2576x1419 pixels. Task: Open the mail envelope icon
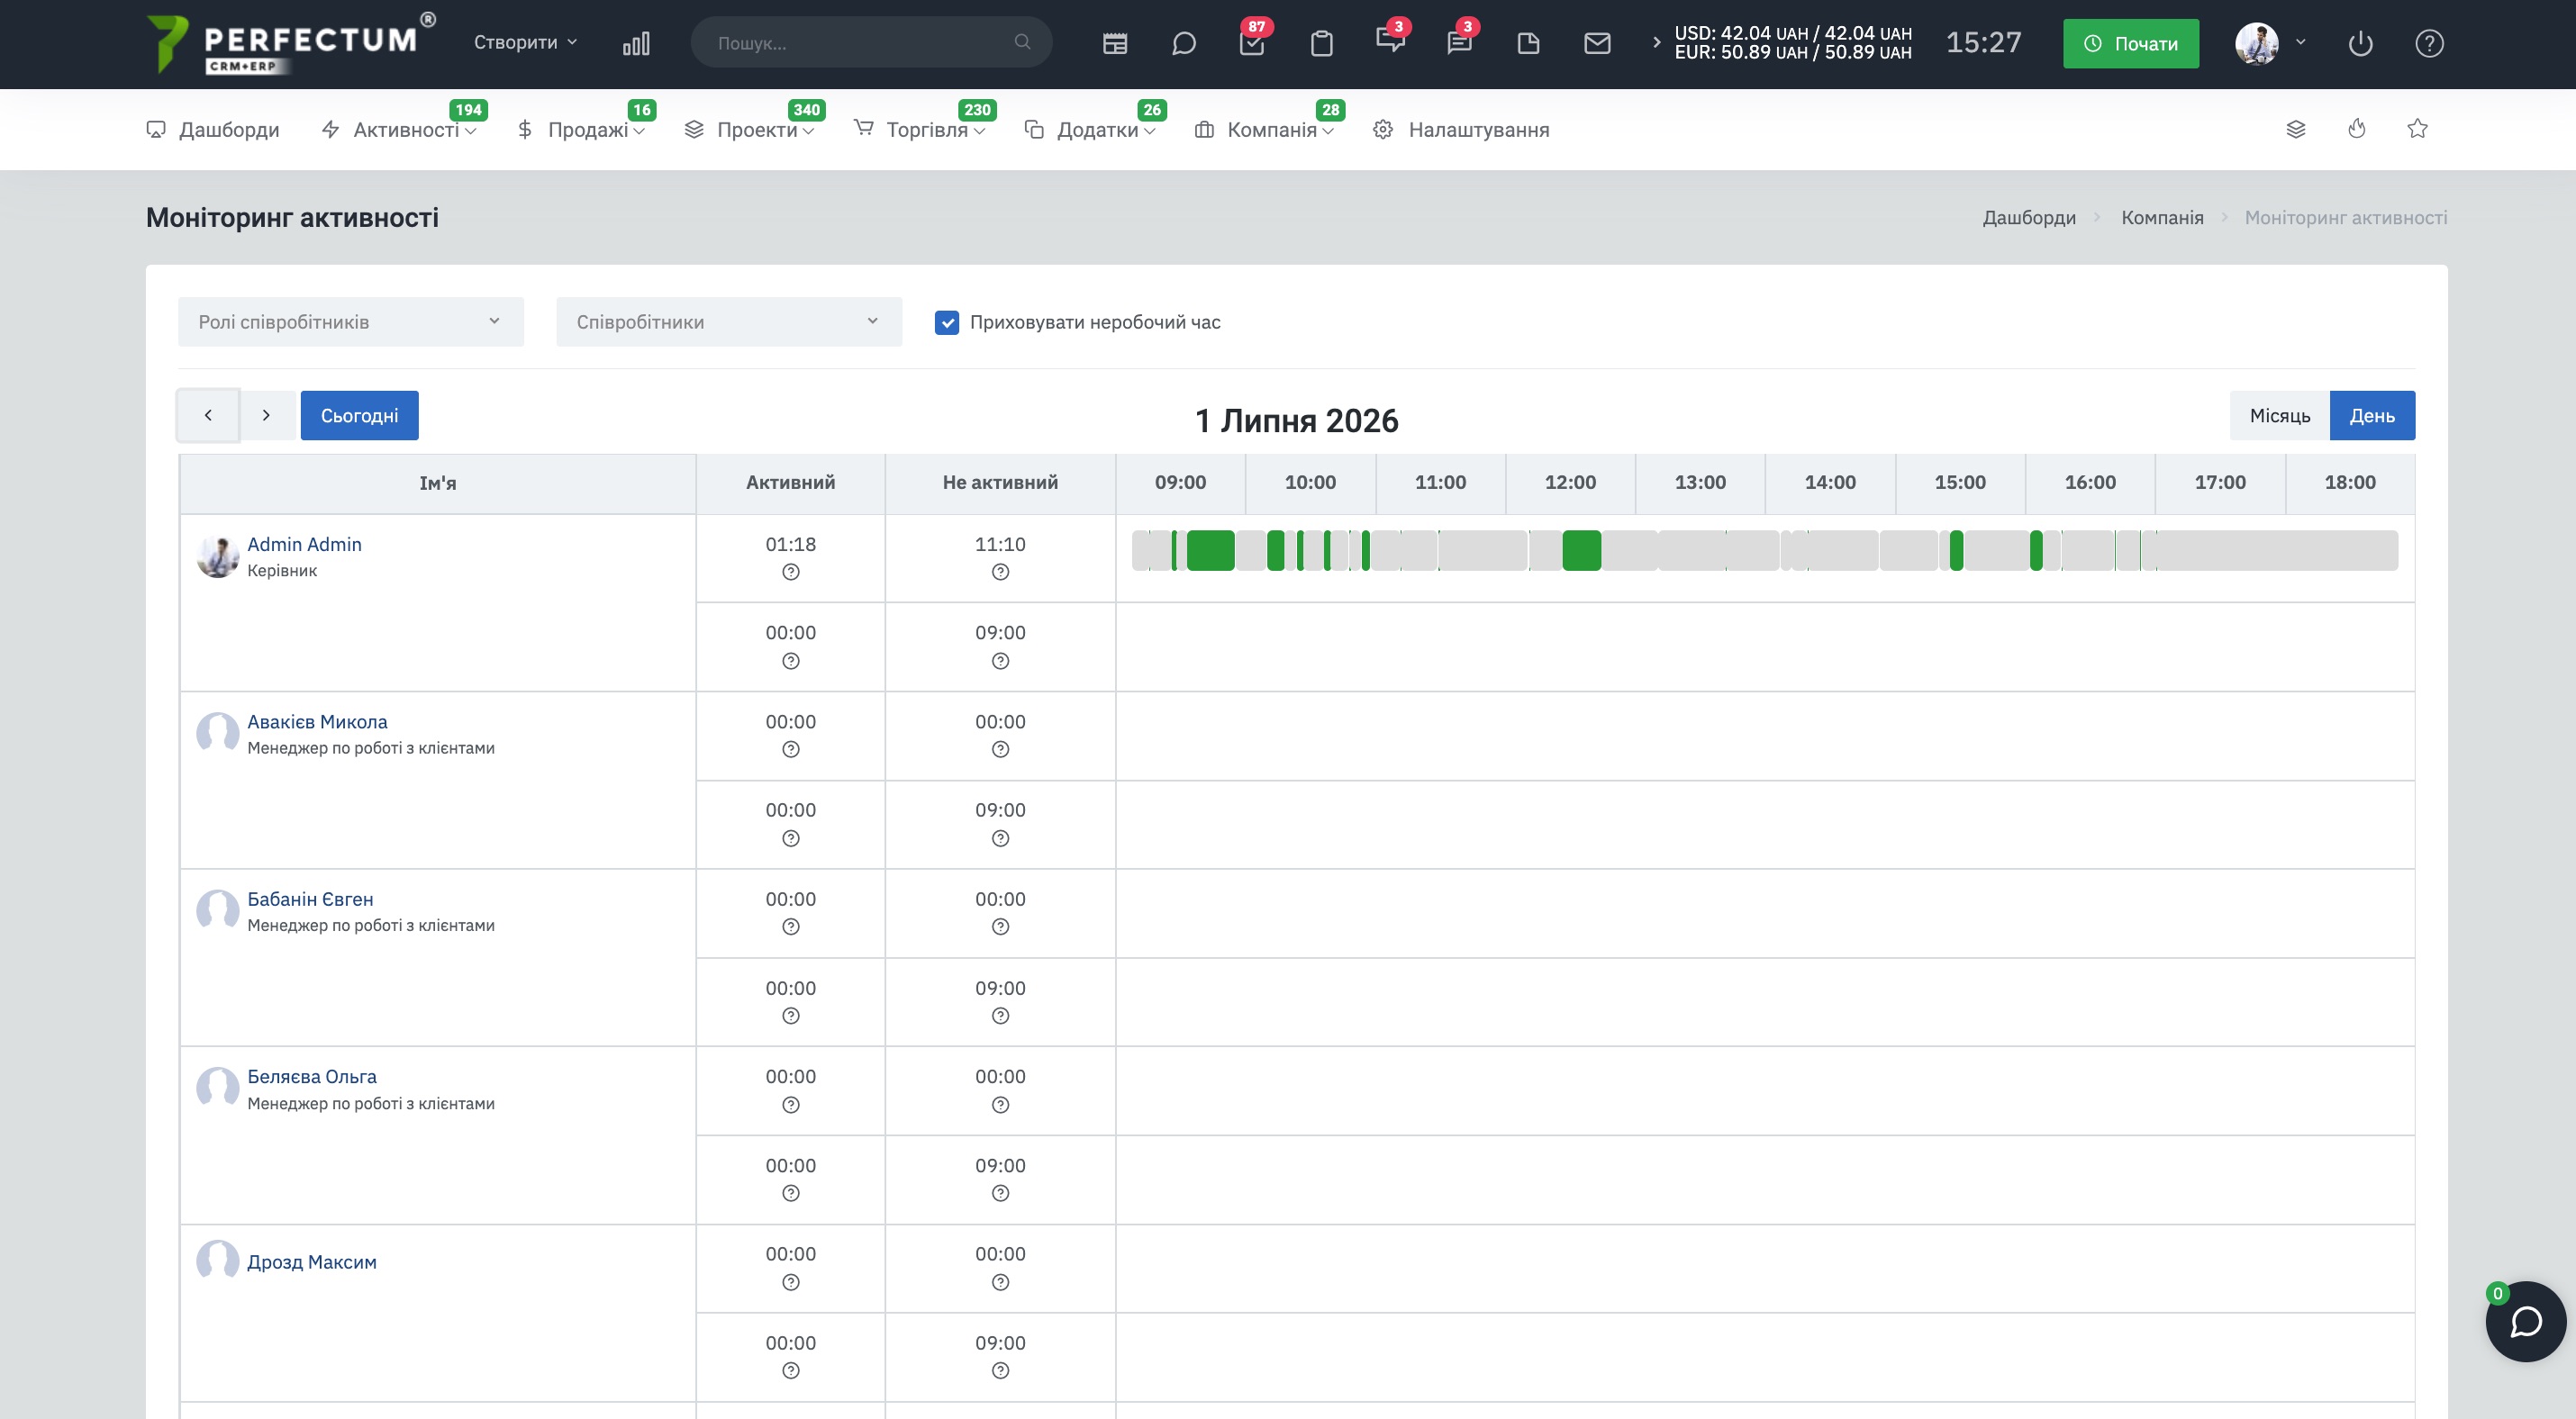coord(1597,43)
